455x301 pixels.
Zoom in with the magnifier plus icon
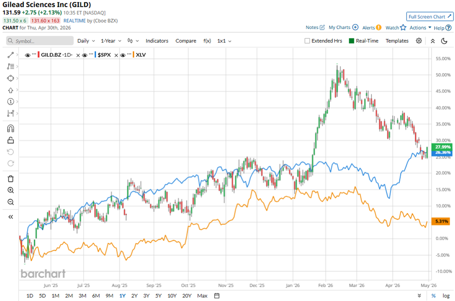11,190
